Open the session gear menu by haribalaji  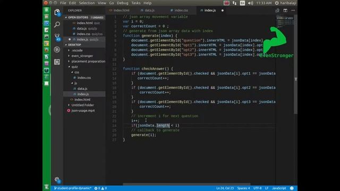tap(277, 3)
